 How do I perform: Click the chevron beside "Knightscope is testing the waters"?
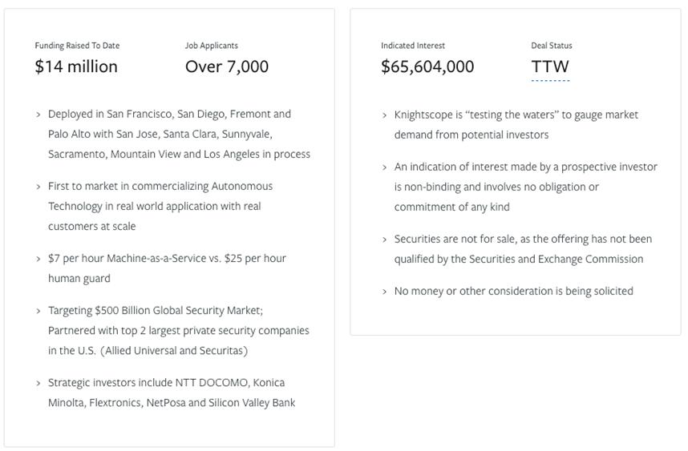(x=385, y=115)
